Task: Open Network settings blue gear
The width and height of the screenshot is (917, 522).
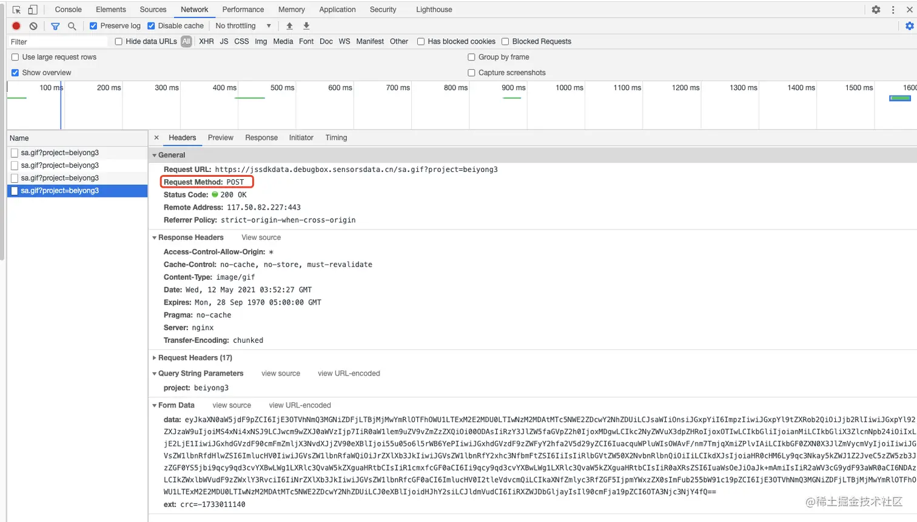Action: 909,26
